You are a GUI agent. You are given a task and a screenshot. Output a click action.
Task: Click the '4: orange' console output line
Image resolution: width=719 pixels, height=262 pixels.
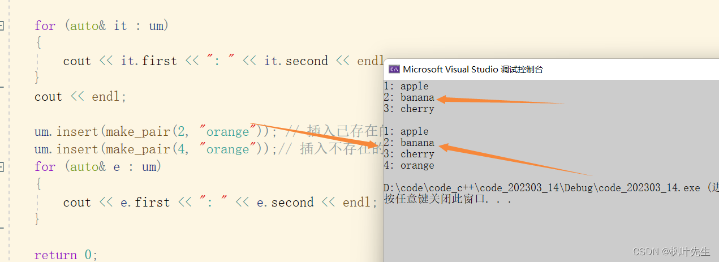point(408,165)
